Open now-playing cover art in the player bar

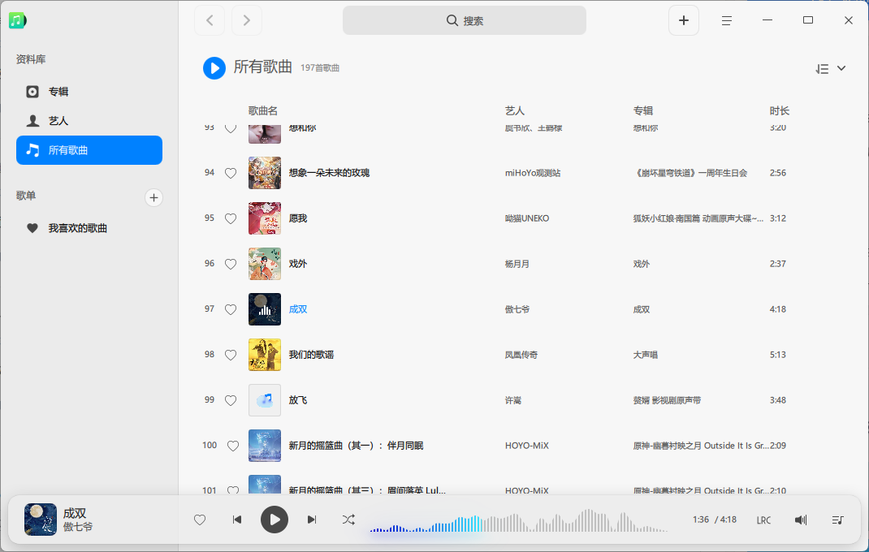(x=41, y=520)
